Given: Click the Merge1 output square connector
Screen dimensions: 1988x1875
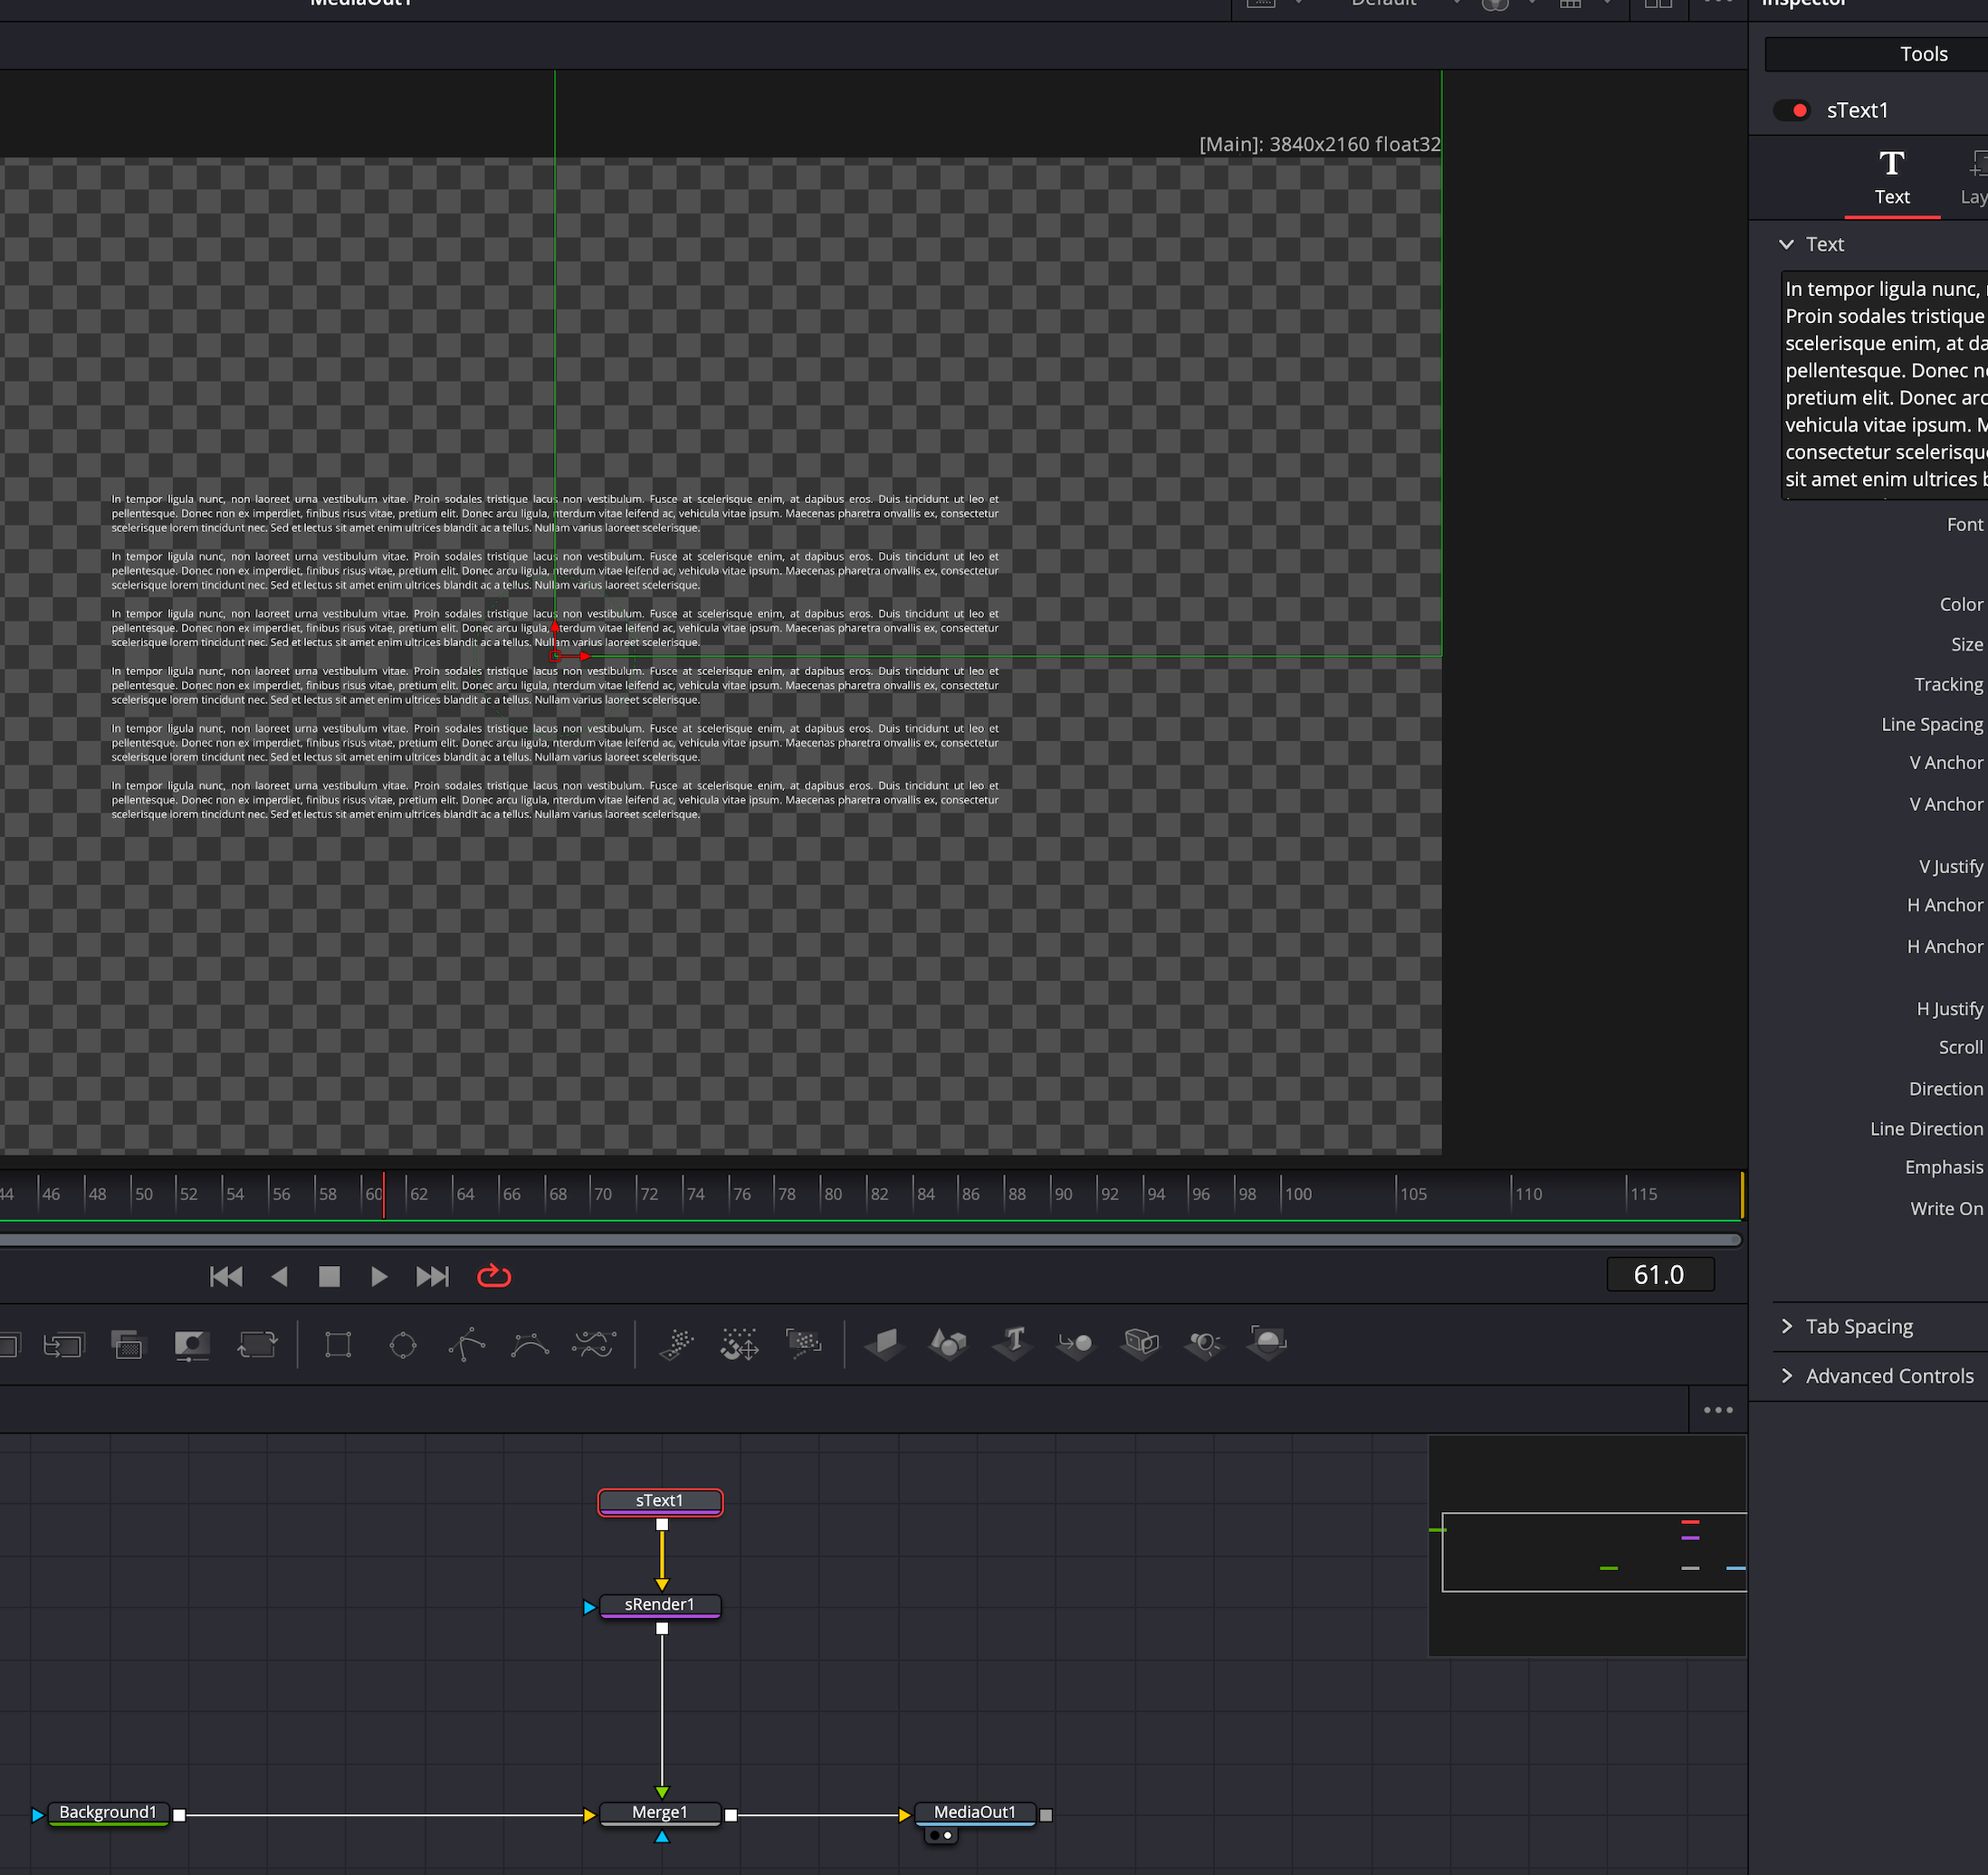Looking at the screenshot, I should [731, 1815].
